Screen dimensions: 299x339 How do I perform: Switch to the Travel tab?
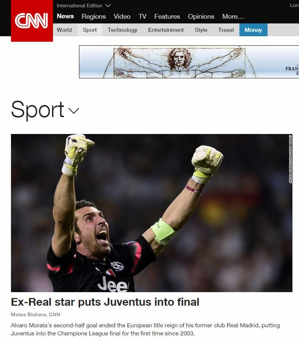(x=226, y=30)
